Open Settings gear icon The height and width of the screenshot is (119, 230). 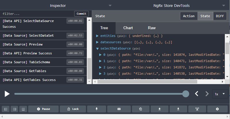point(217,109)
